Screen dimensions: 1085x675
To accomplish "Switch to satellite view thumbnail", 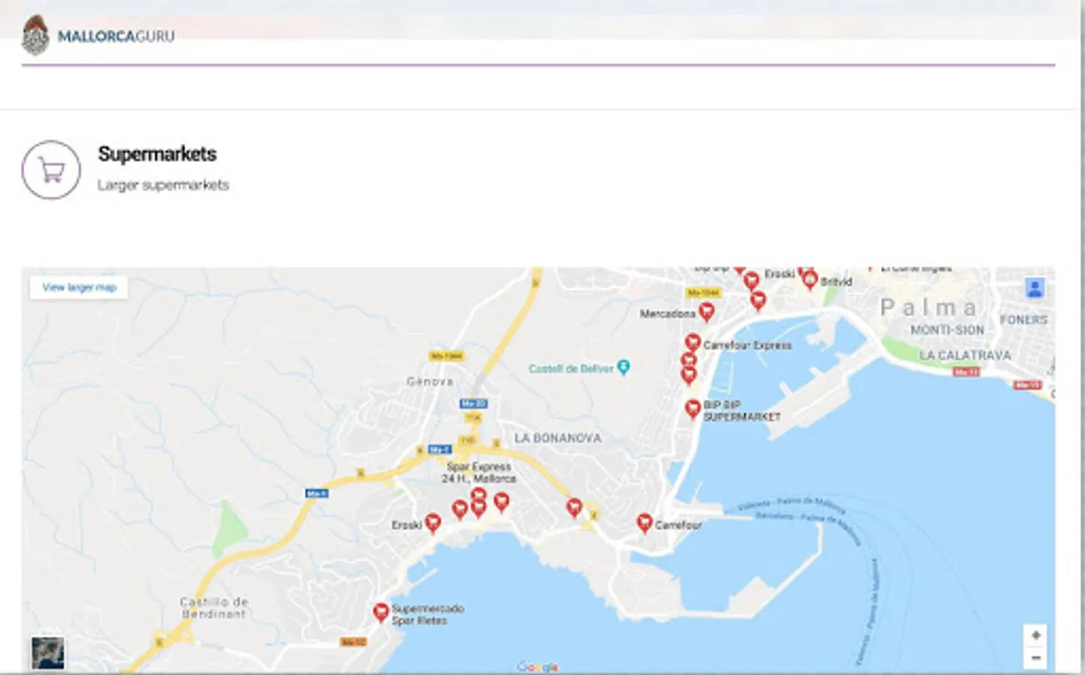I will point(48,652).
